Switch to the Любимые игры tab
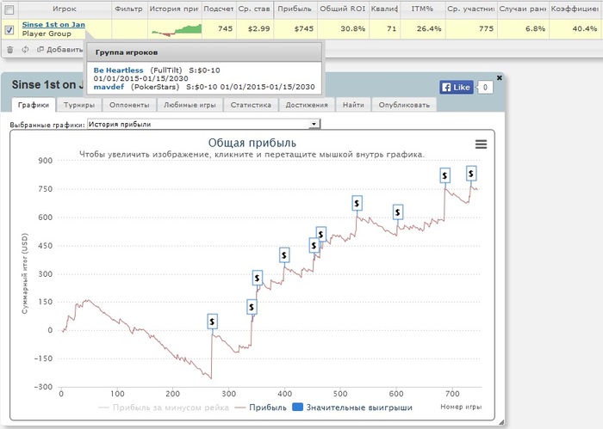The image size is (603, 429). (x=190, y=105)
